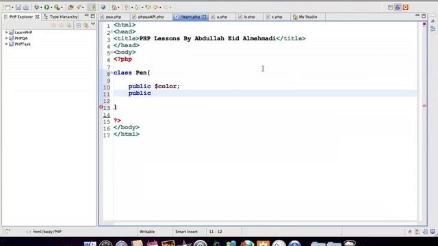Click the Back navigation arrow in toolbar
Image resolution: width=438 pixels, height=246 pixels.
pyautogui.click(x=155, y=8)
